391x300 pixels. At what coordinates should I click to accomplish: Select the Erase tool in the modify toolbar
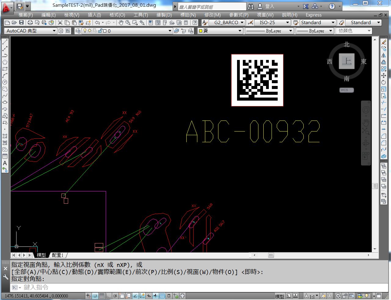point(384,42)
